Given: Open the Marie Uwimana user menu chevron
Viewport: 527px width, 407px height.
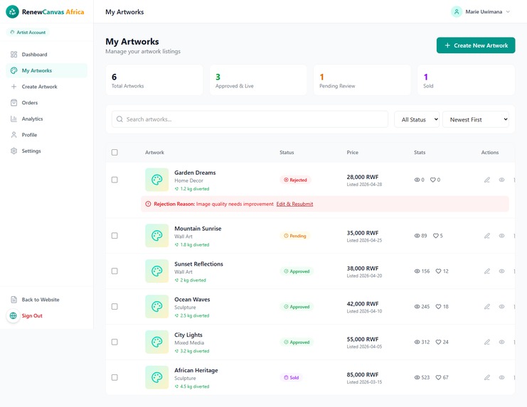Looking at the screenshot, I should (508, 12).
